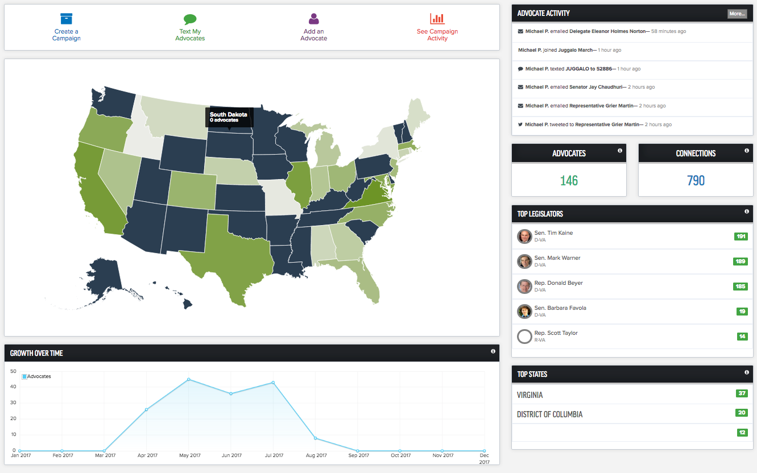Click envelope icon beside Delegate Eleanor Holmes Norton
Screen dimensions: 757x473
(520, 31)
